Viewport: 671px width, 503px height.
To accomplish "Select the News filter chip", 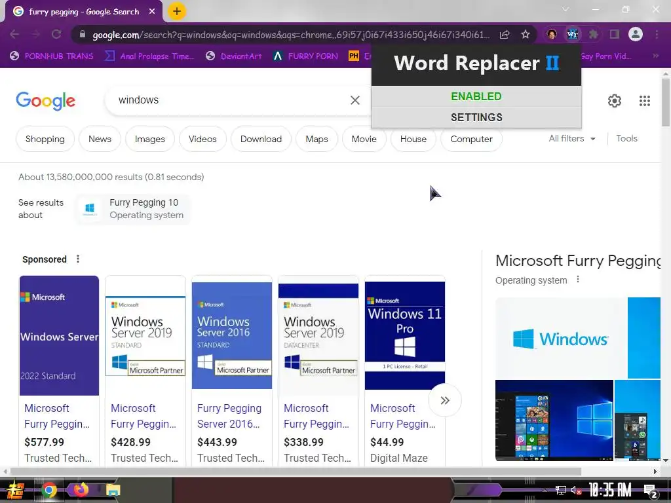I will pyautogui.click(x=100, y=139).
